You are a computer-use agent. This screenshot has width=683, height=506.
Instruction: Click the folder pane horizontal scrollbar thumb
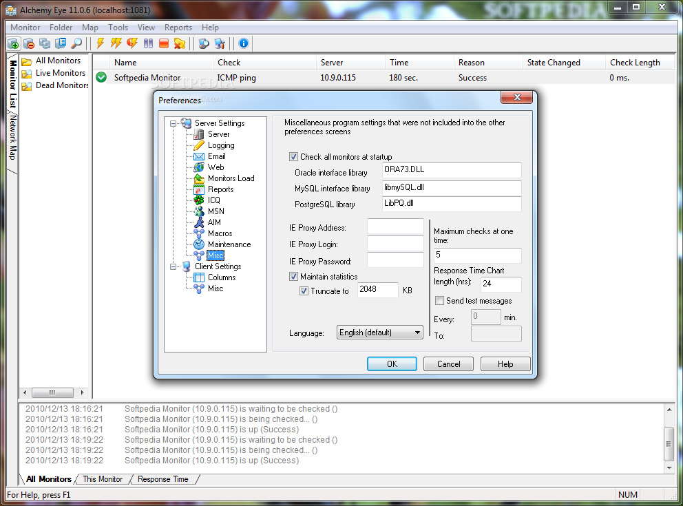[53, 393]
